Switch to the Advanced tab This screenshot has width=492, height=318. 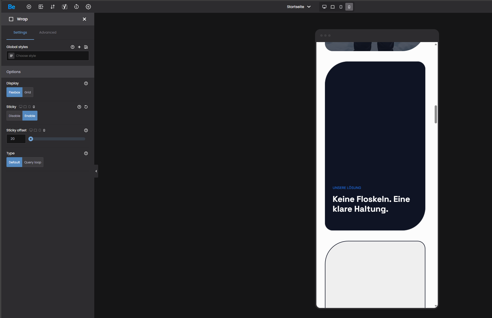[48, 33]
